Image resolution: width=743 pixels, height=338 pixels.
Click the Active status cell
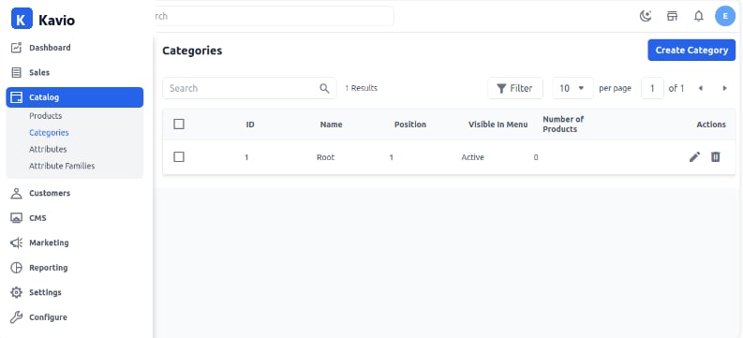(x=473, y=157)
